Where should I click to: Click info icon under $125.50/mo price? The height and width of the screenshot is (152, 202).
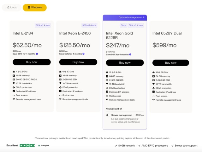pos(83,54)
